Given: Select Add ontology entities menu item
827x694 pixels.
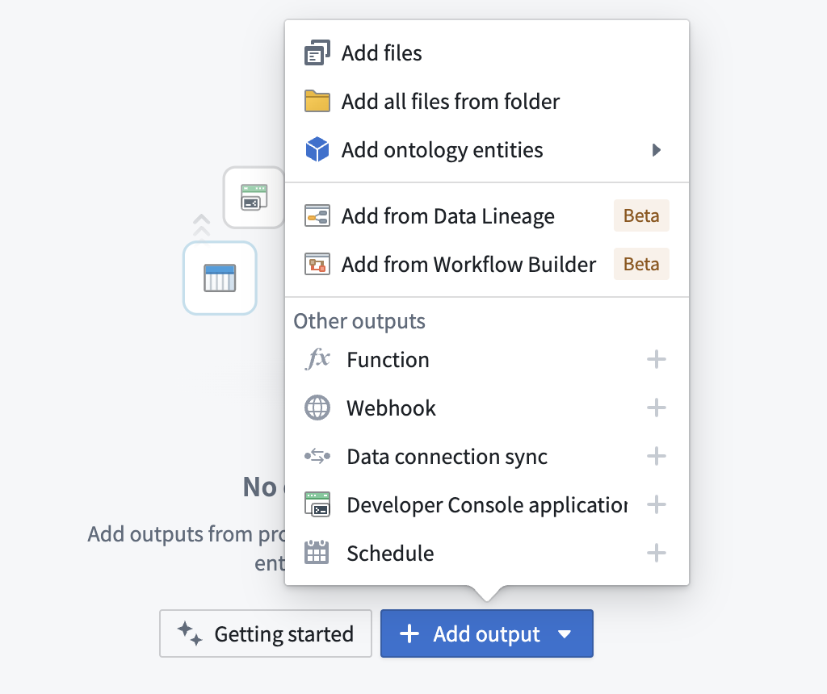Looking at the screenshot, I should click(x=487, y=149).
